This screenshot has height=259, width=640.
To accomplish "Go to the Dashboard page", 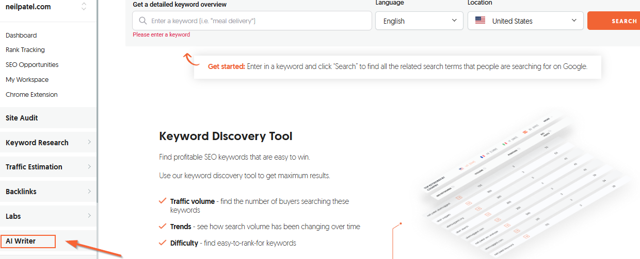I will pos(21,36).
